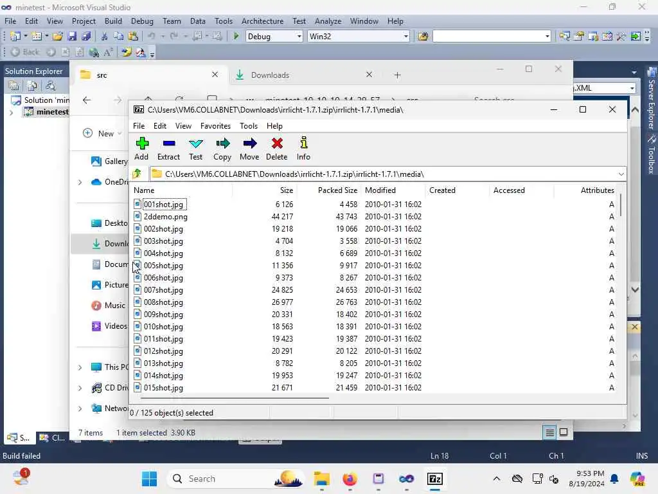The width and height of the screenshot is (658, 494).
Task: Sort 7-Zip list by Packed Size column
Action: pyautogui.click(x=328, y=190)
